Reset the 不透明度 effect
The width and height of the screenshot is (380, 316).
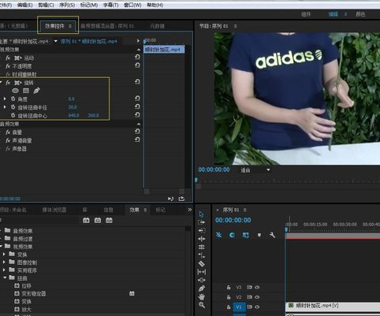[x=137, y=65]
